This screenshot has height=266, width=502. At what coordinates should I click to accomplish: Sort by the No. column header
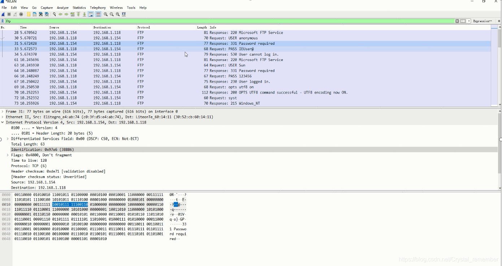click(9, 27)
